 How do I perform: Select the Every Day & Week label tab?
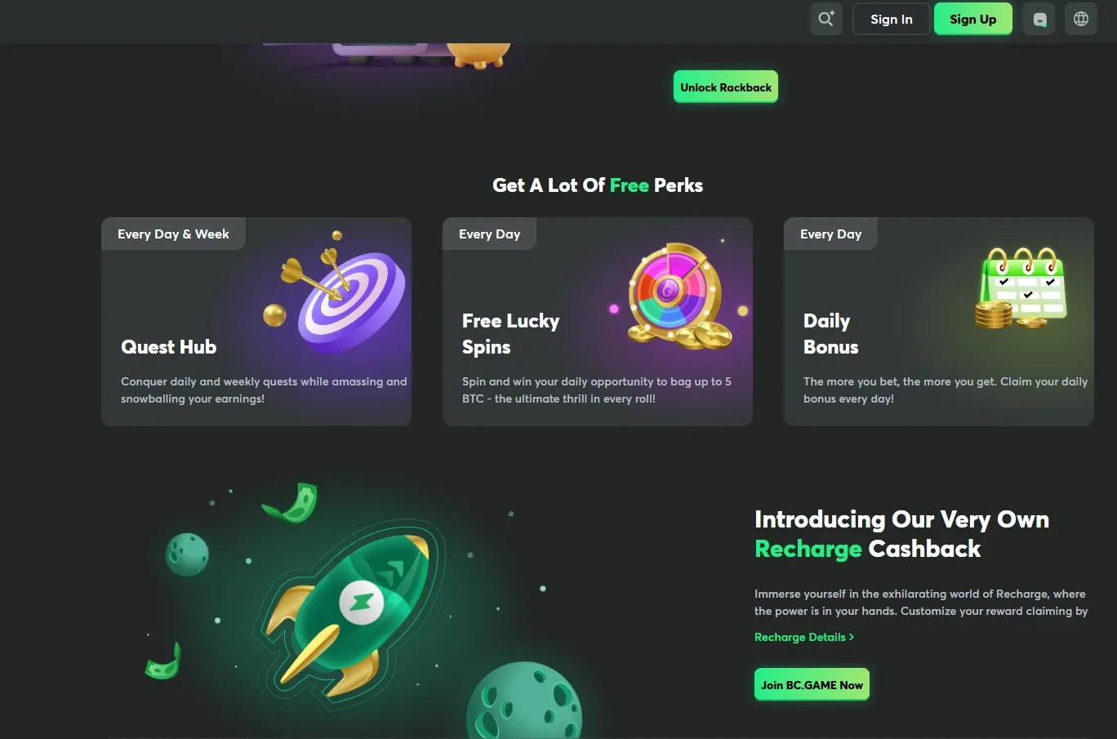click(173, 234)
